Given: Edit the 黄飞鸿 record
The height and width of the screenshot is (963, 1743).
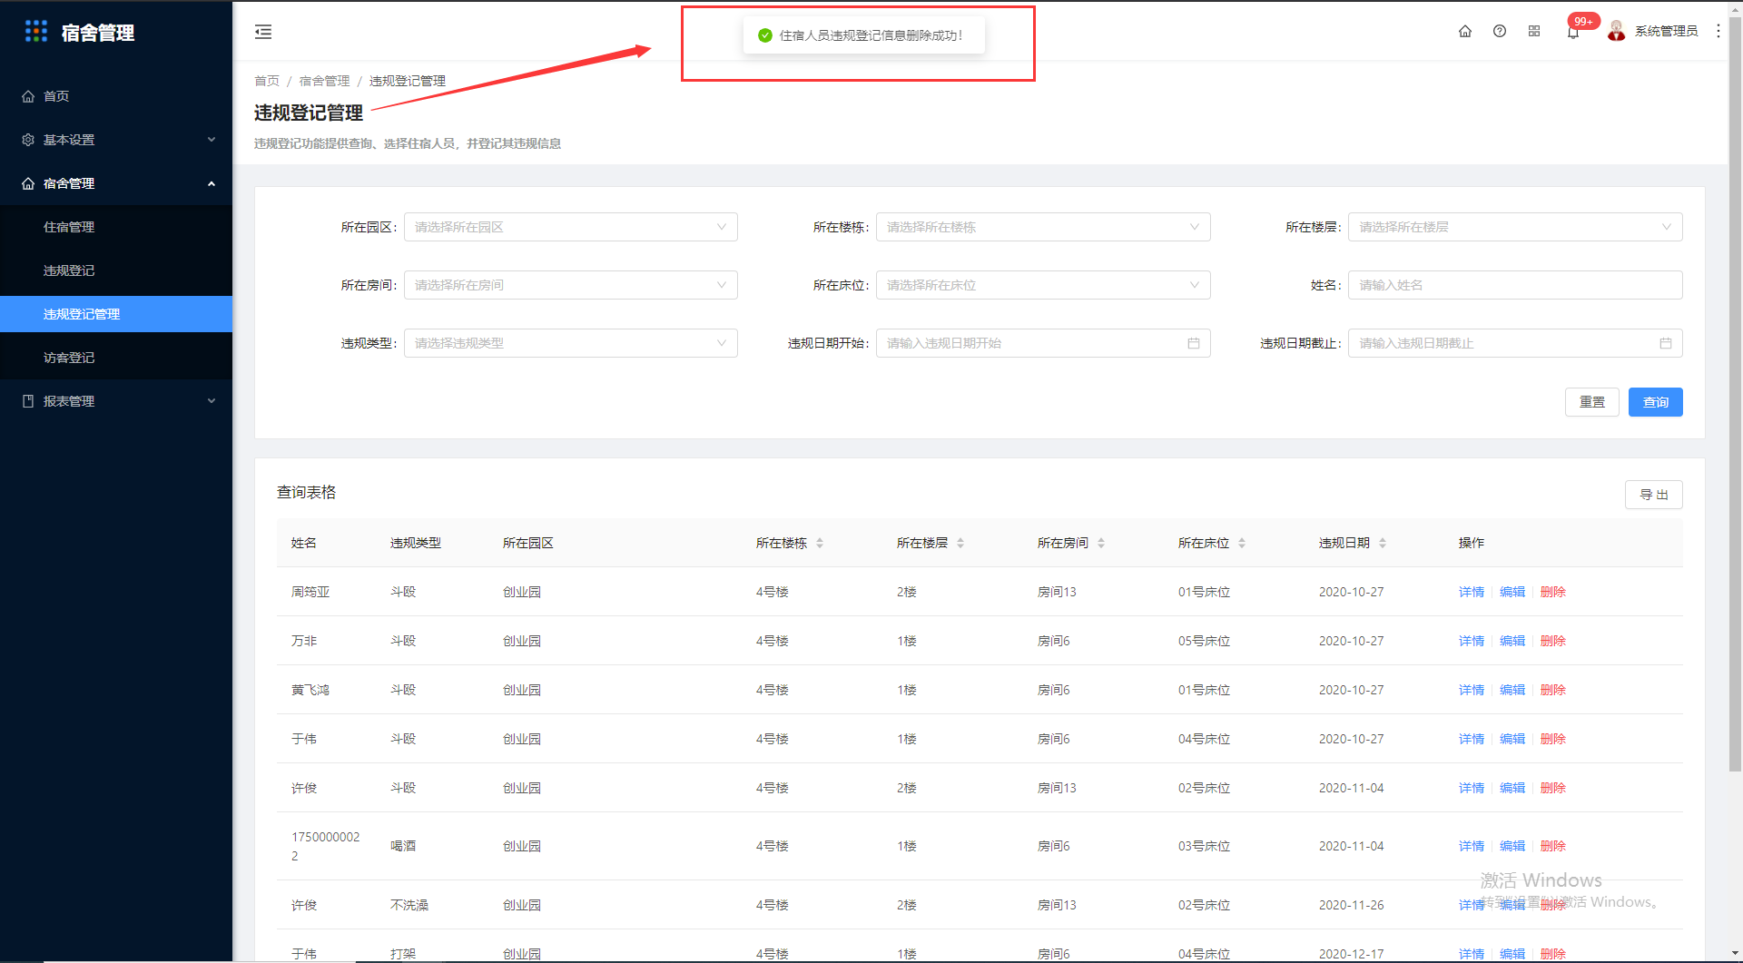Looking at the screenshot, I should pos(1512,690).
